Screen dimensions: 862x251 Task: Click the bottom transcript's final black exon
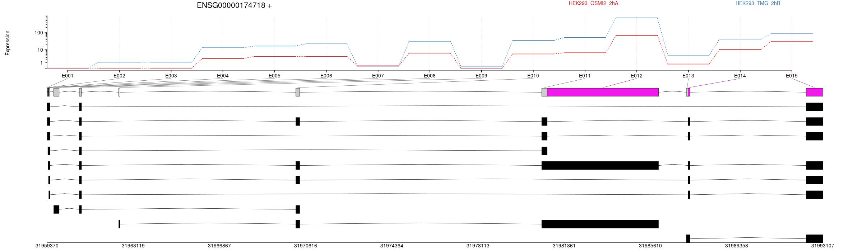coord(815,239)
